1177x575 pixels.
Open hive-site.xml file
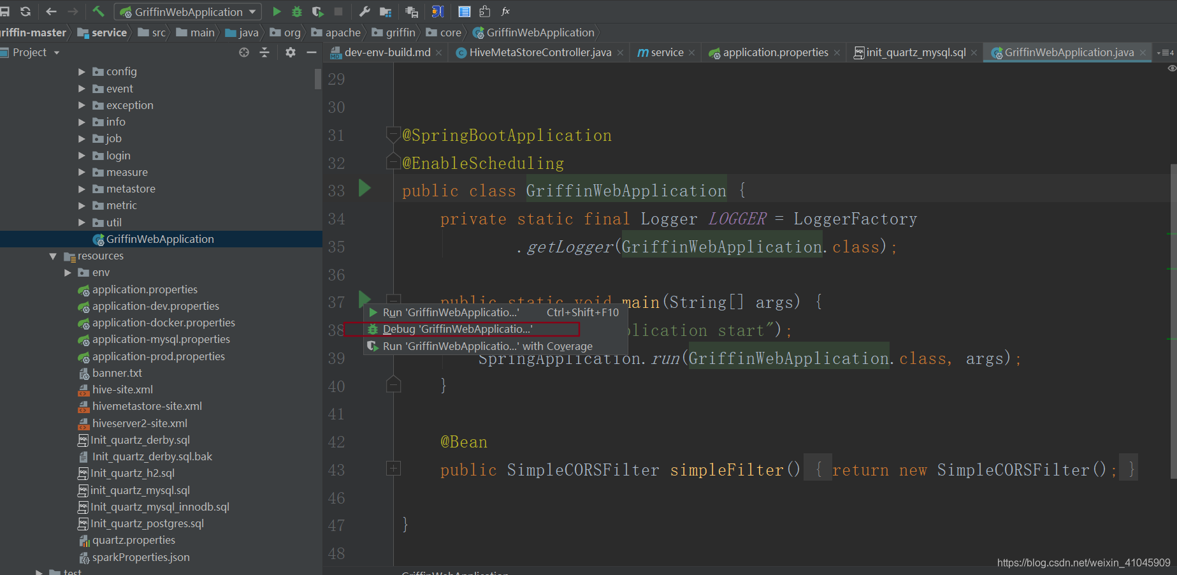tap(122, 389)
